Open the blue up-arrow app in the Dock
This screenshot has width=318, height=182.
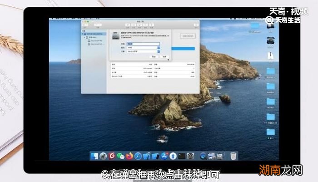point(173,156)
